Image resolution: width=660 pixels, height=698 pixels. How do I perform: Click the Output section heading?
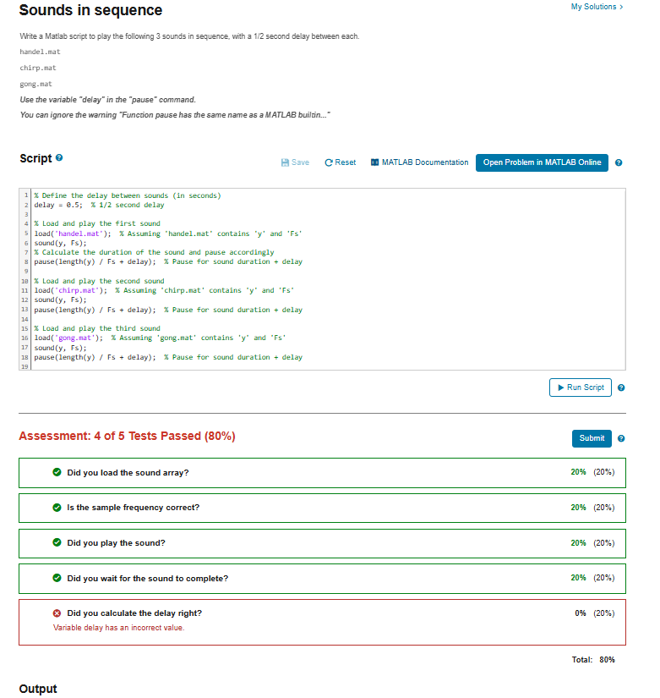tap(38, 689)
